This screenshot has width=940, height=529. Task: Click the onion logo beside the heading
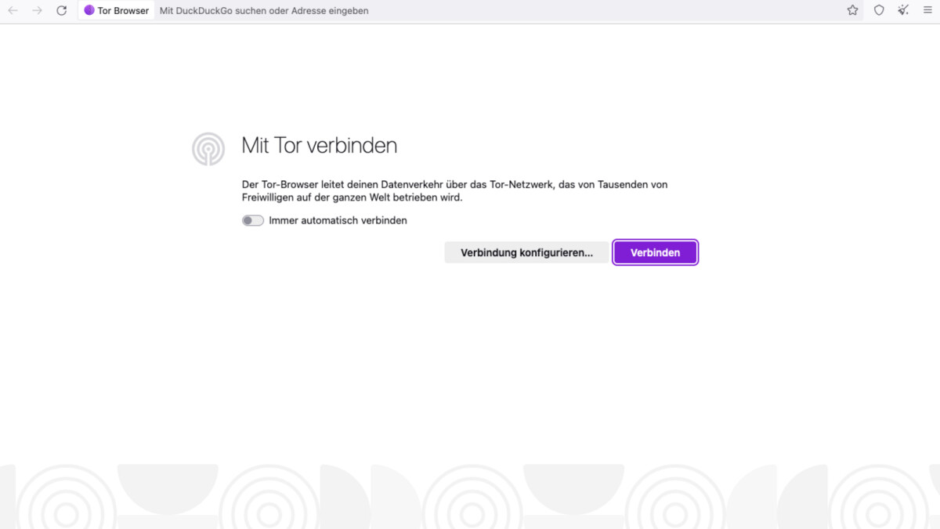tap(208, 148)
